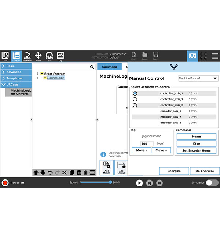Open the I/O screen icon
The image size is (220, 238).
click(x=49, y=56)
